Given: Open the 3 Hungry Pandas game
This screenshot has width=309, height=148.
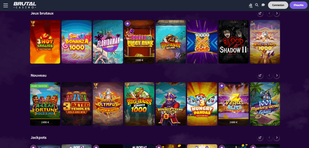Looking at the screenshot, I should (x=202, y=104).
